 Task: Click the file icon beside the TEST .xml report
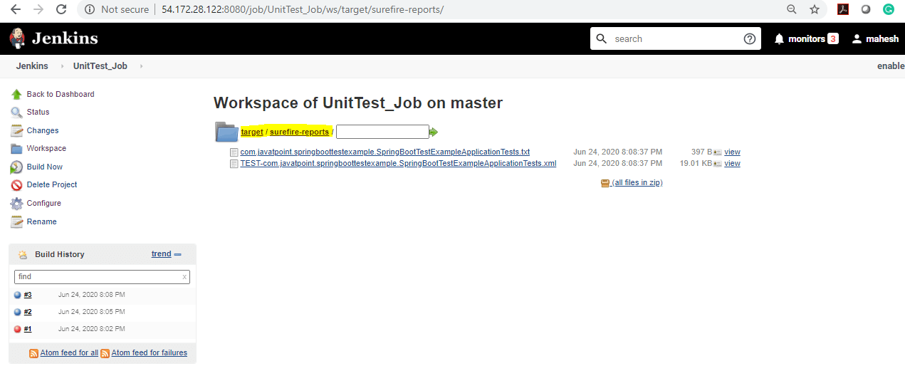point(234,164)
